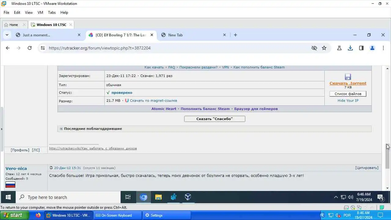This screenshot has width=391, height=220.
Task: Reload the rutracker page
Action: pos(30,48)
